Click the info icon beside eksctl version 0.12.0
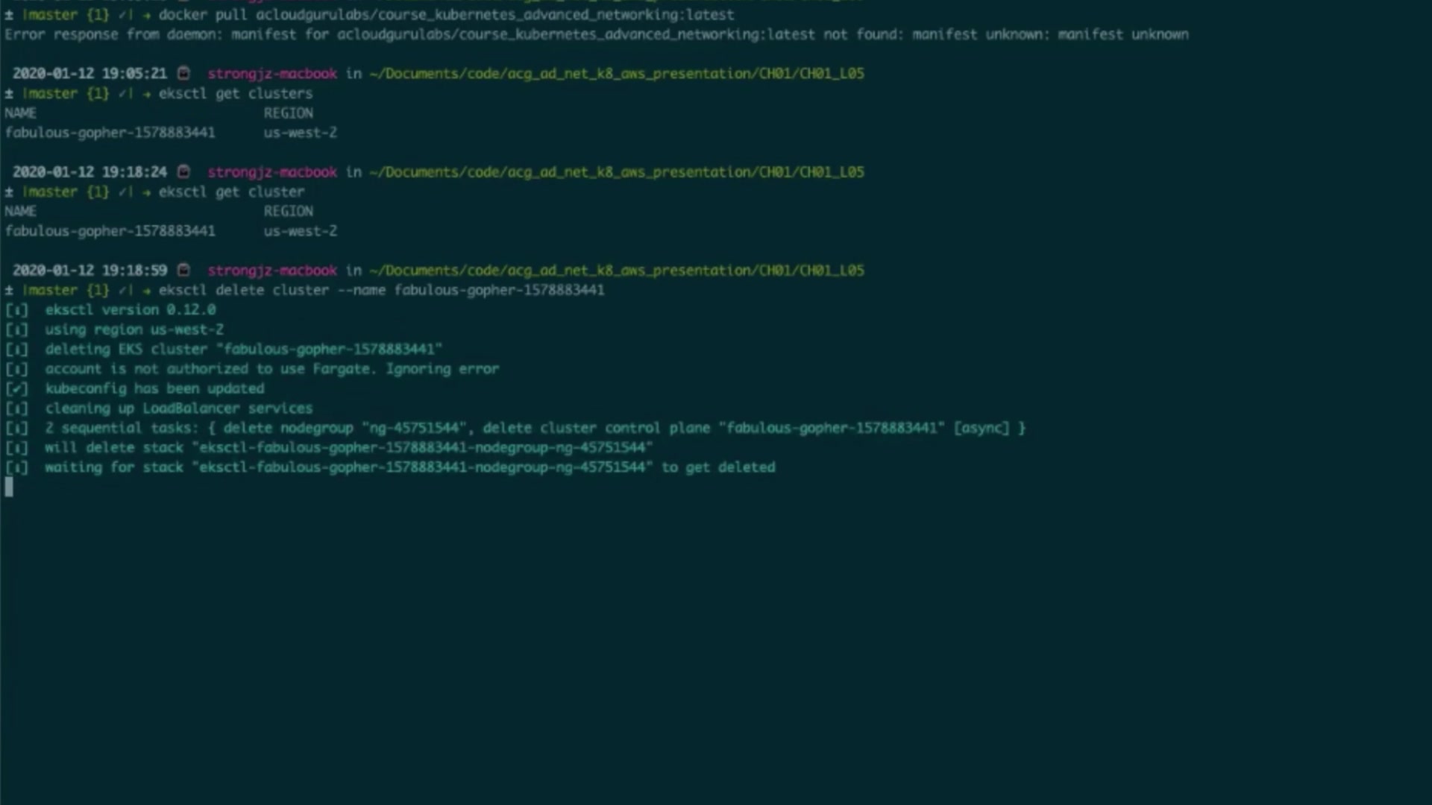The height and width of the screenshot is (805, 1432). pos(16,310)
